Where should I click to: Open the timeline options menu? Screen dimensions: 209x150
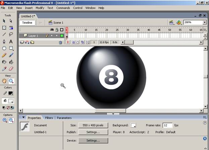pyautogui.click(x=205, y=30)
